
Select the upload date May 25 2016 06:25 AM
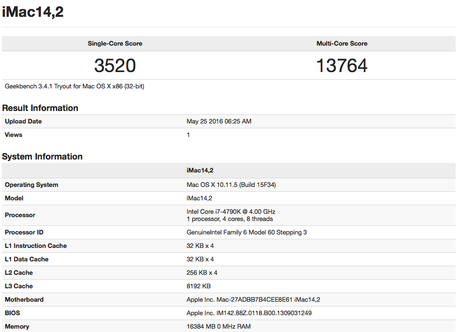tap(219, 121)
